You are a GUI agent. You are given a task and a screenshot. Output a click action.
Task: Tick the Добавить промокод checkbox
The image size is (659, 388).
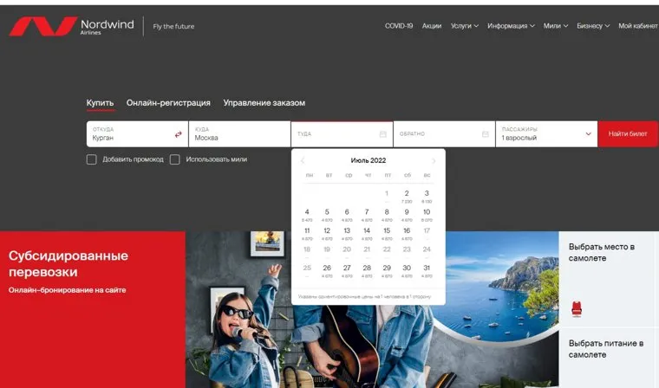[92, 159]
